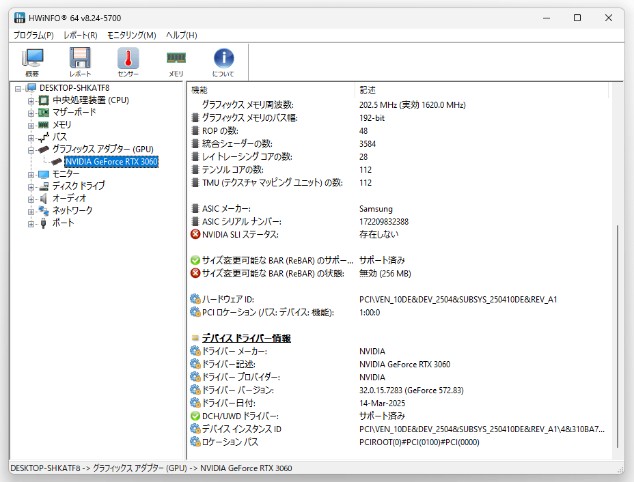Click the CPU chip icon in tree

(44, 100)
